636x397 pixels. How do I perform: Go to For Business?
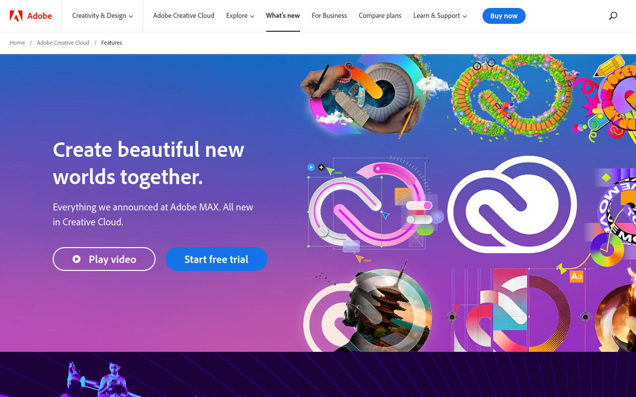(329, 16)
